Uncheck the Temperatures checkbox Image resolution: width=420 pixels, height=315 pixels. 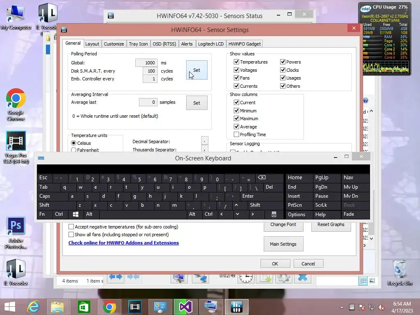coord(236,62)
